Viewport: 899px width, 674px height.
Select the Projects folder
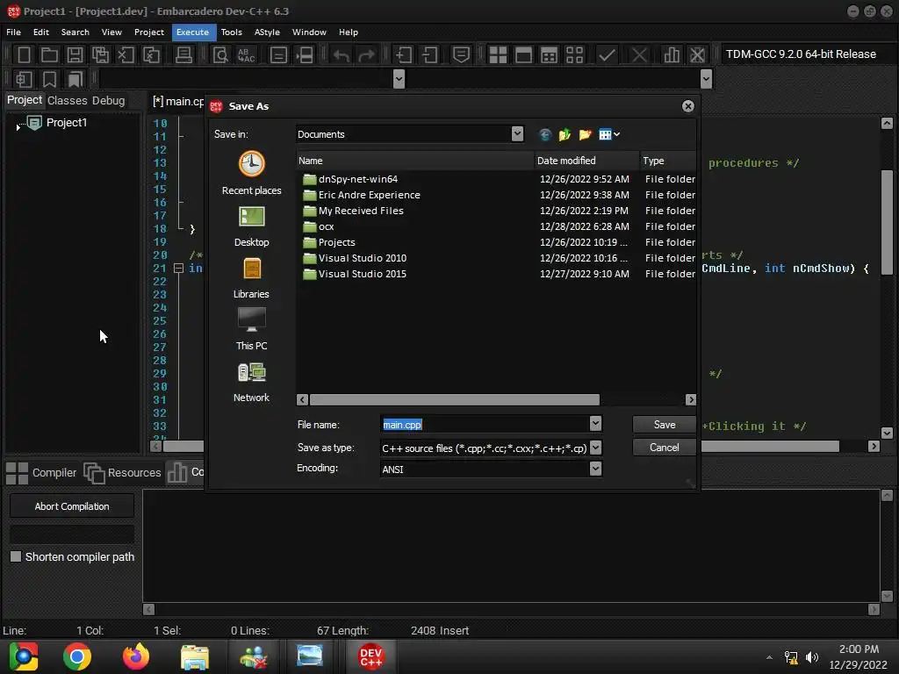336,242
